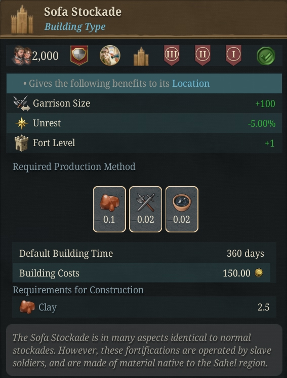Viewport: 287px width, 378px height.
Task: Select the clay 0.1 production input
Action: pos(109,209)
